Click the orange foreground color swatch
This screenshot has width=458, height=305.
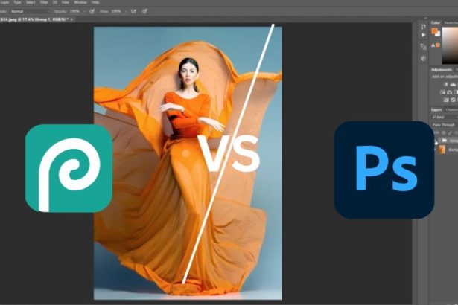[x=434, y=30]
